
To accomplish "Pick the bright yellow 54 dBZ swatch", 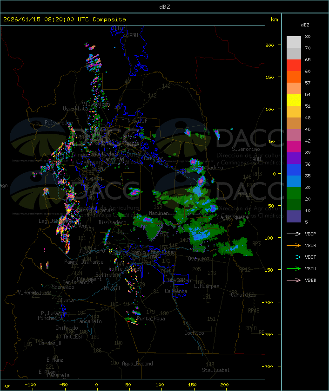I will [294, 100].
